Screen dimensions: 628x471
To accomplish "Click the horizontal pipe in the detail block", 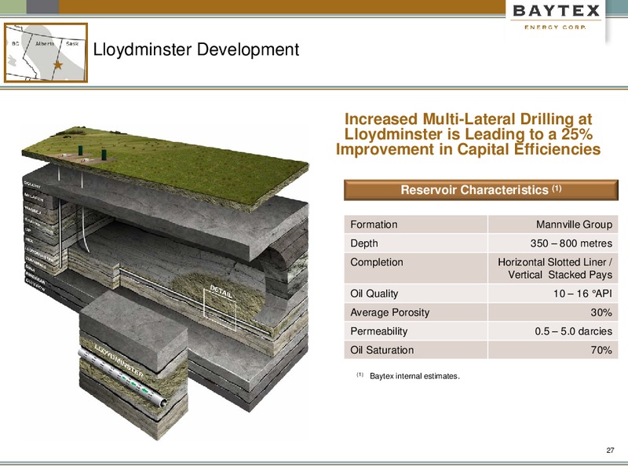I will point(122,378).
